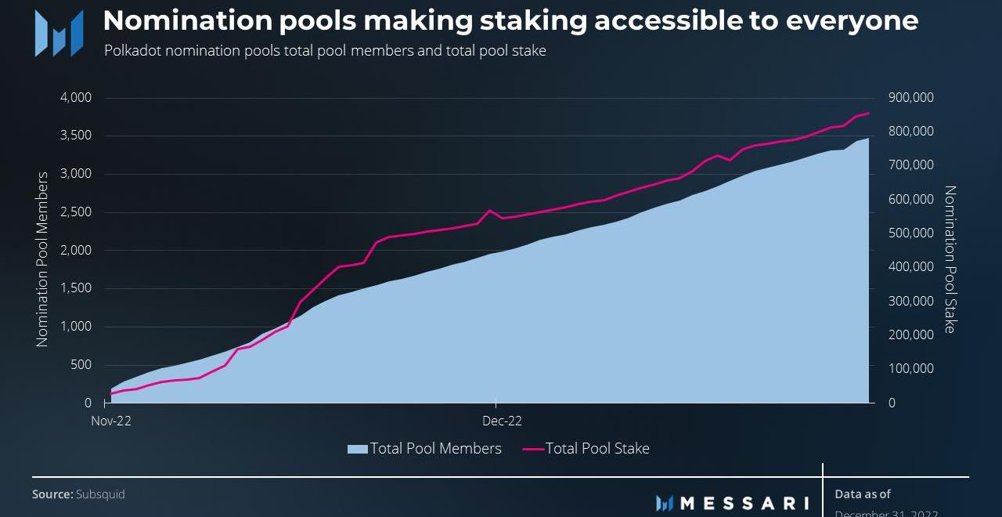Click the Nomination Pool Stake axis title

pos(950,258)
